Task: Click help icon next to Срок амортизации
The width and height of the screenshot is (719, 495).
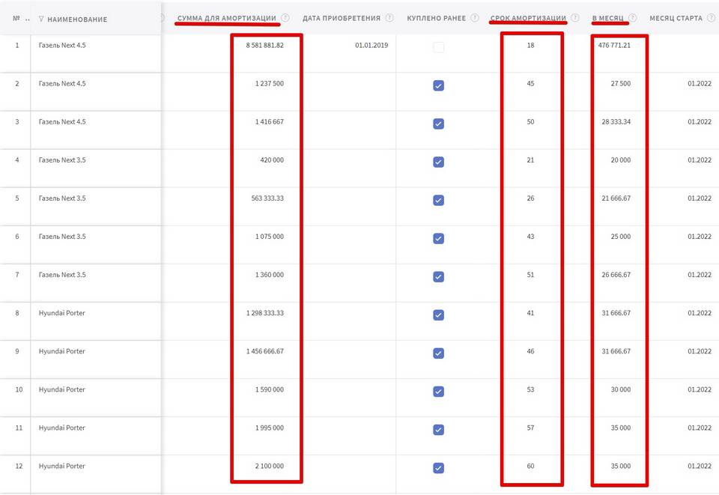Action: pos(574,18)
